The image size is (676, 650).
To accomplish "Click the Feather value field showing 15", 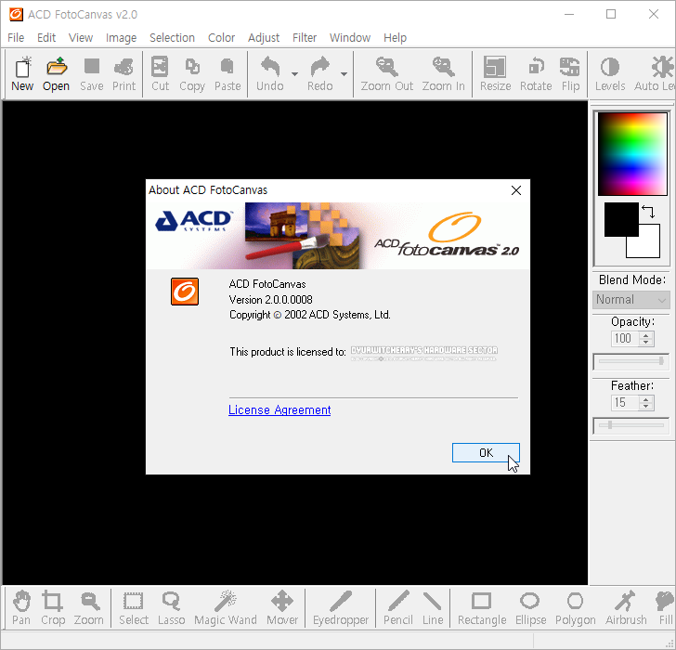I will (624, 403).
